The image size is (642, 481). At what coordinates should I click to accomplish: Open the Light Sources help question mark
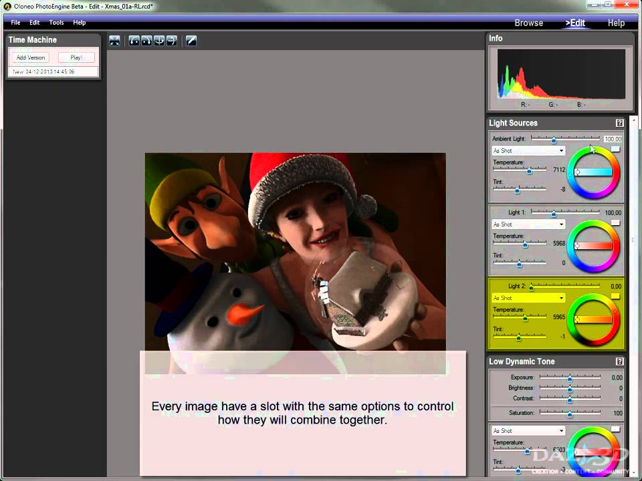619,123
